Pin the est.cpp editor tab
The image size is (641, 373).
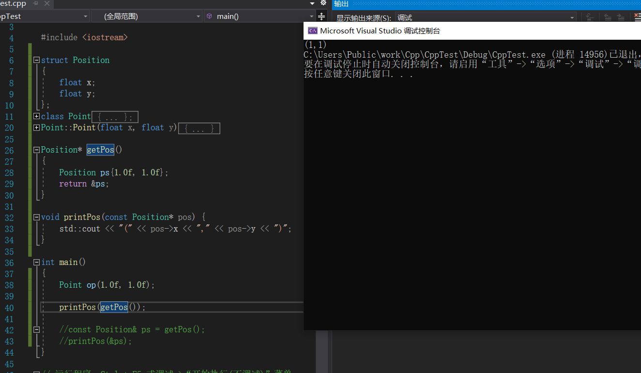click(x=36, y=4)
